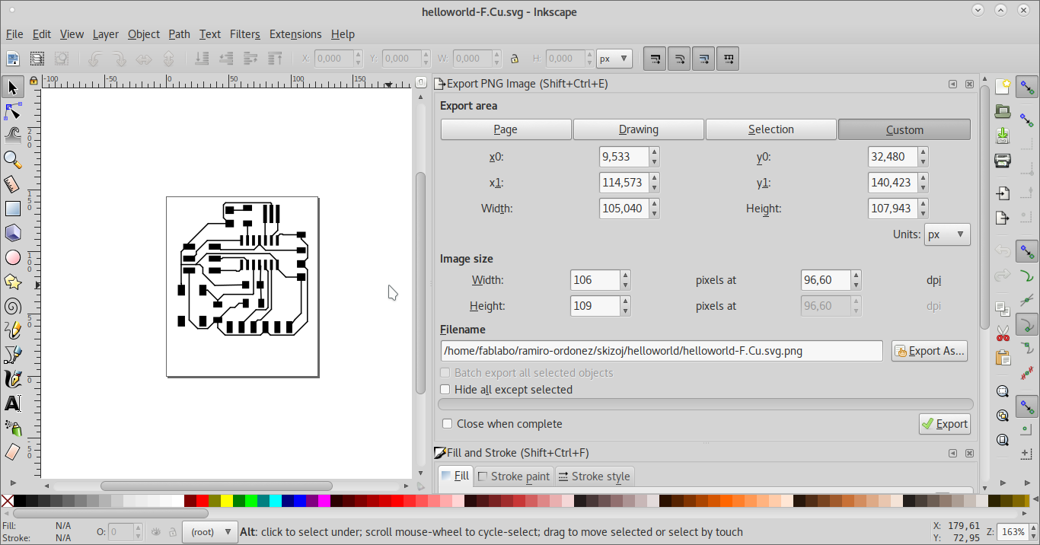Toggle the width-height lock ratio
Image resolution: width=1040 pixels, height=545 pixels.
(x=515, y=59)
